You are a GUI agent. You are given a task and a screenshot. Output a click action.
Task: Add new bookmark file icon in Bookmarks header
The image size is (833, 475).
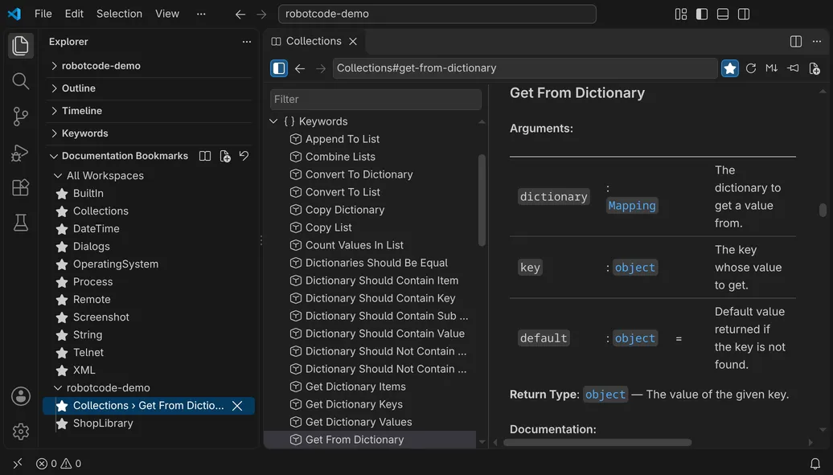tap(224, 156)
